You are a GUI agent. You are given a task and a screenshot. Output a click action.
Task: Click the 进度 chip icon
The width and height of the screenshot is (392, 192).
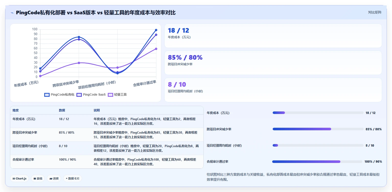[51, 178]
